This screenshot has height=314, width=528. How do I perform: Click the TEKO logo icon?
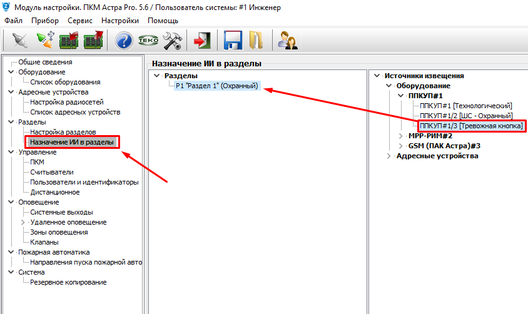coord(148,41)
